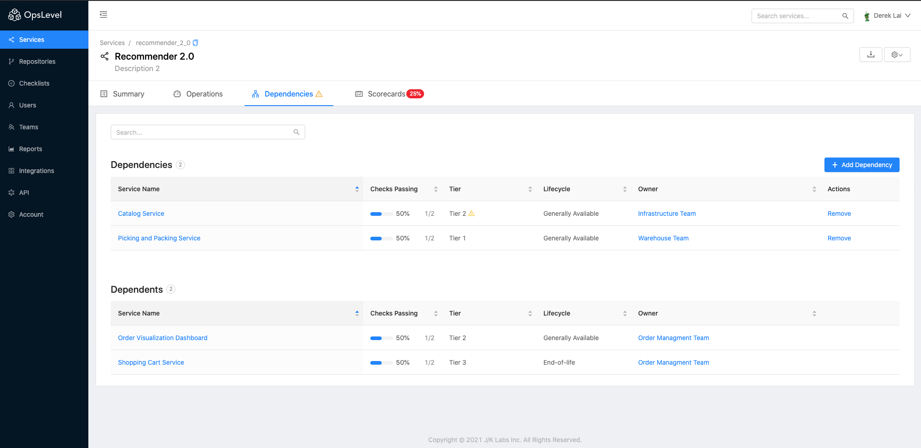Sort Dependents table by Lifecycle
This screenshot has width=921, height=448.
click(x=624, y=313)
